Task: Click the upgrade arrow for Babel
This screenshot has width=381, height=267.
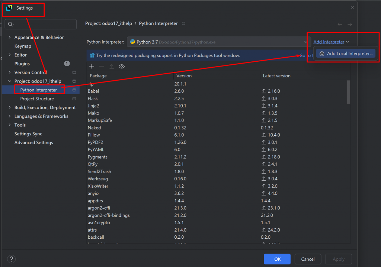Action: pos(264,91)
